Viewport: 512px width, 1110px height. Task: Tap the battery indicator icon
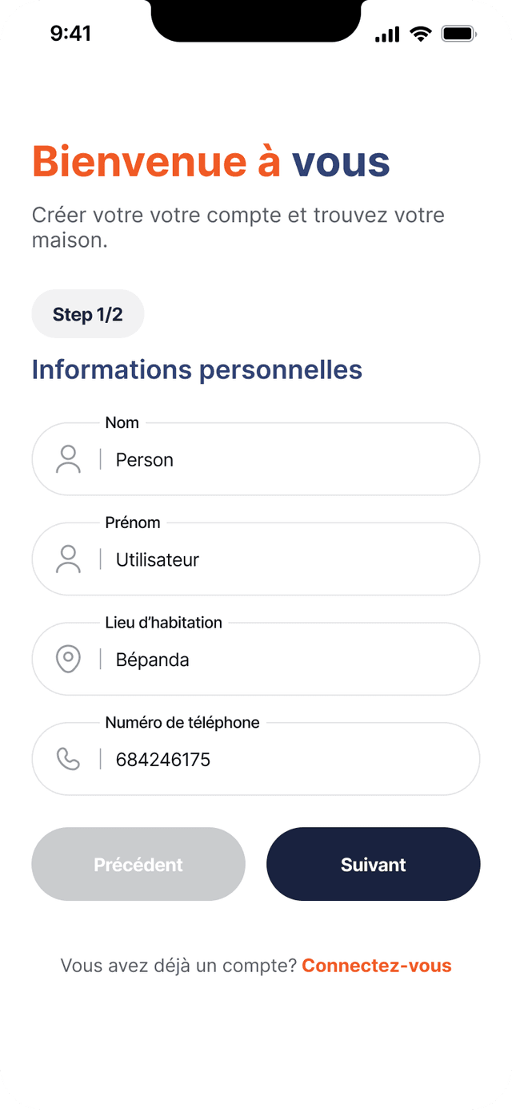[x=459, y=34]
